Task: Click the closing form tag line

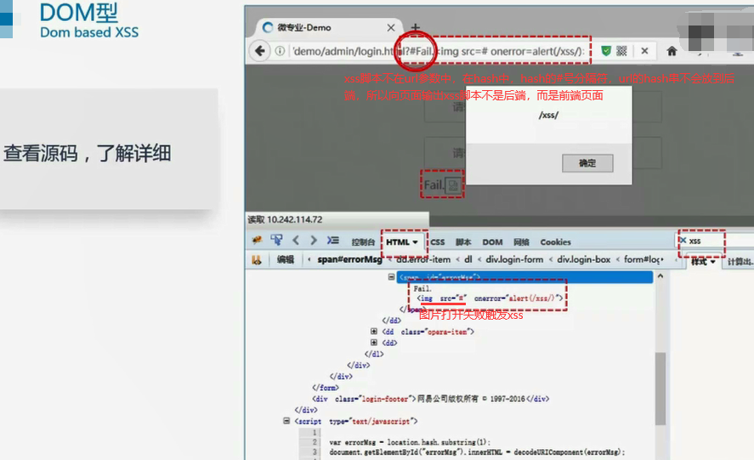Action: point(326,388)
